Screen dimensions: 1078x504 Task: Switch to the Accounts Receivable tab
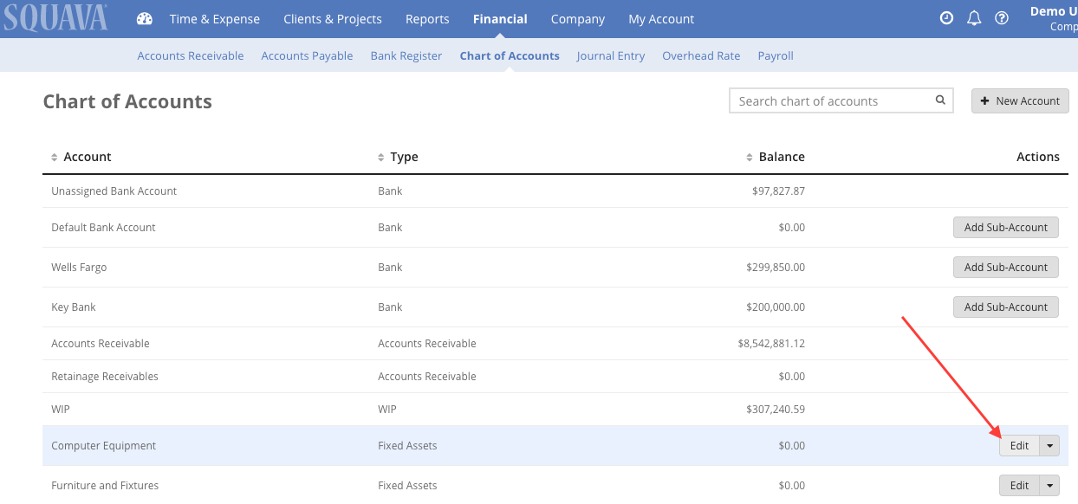point(190,55)
